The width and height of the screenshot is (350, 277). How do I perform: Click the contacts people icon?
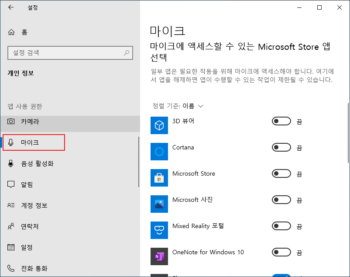[11, 226]
